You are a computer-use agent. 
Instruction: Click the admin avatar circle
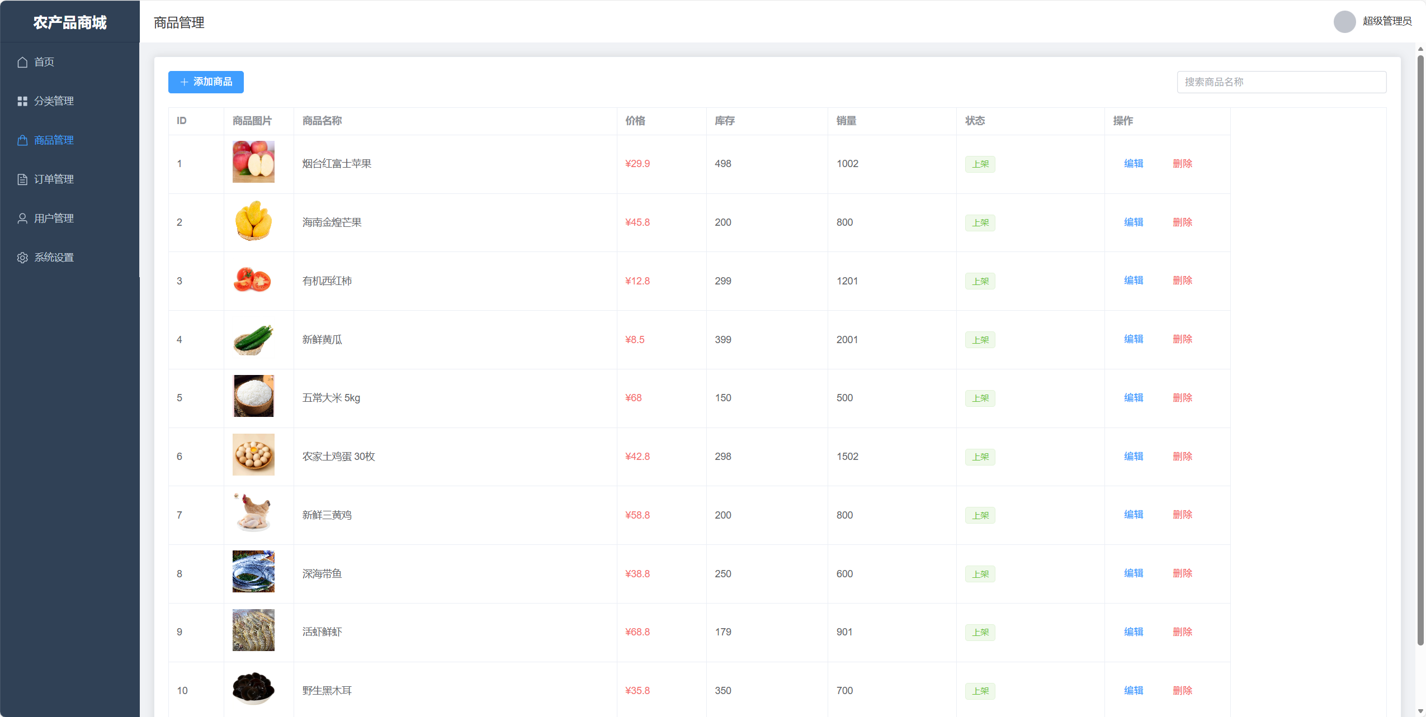coord(1344,22)
